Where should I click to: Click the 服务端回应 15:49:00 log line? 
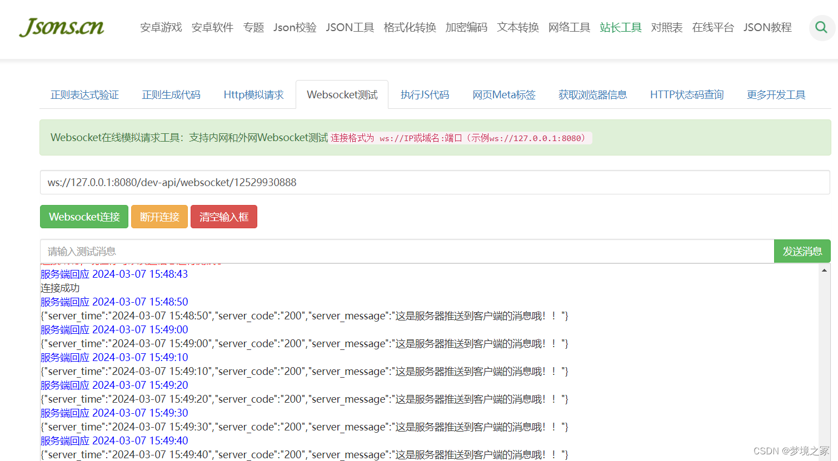pyautogui.click(x=114, y=329)
